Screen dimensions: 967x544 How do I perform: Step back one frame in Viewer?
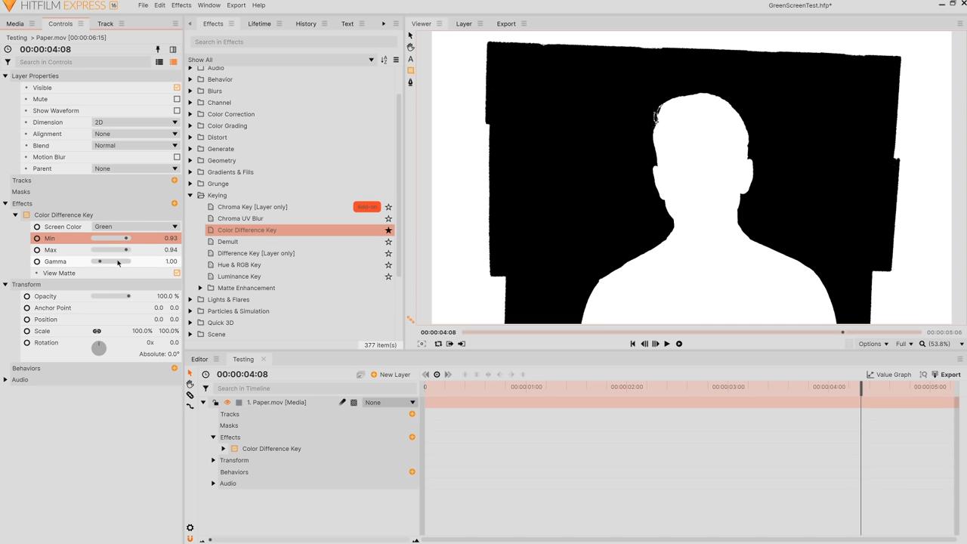click(x=644, y=344)
